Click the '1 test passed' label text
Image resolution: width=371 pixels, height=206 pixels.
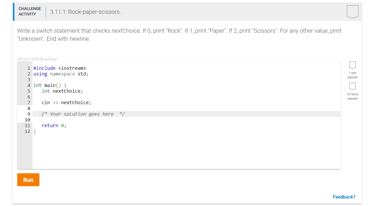pyautogui.click(x=352, y=75)
